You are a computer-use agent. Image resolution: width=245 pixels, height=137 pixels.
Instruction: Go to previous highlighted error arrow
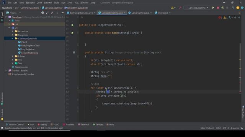point(235,18)
